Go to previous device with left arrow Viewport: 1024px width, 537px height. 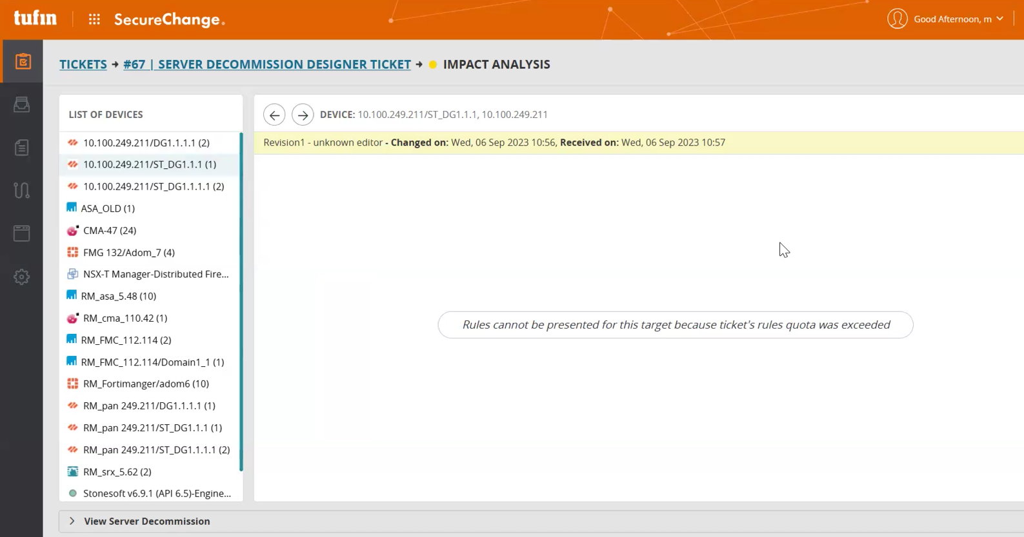click(274, 115)
